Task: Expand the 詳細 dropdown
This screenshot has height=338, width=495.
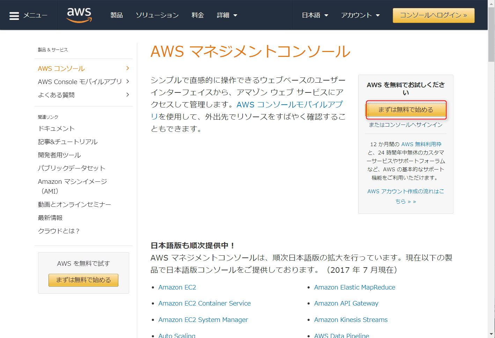Action: [x=227, y=15]
